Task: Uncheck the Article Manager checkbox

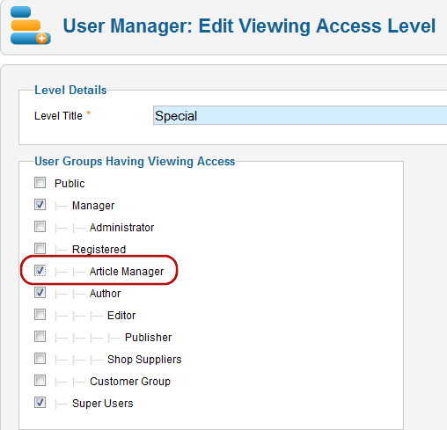Action: click(40, 271)
